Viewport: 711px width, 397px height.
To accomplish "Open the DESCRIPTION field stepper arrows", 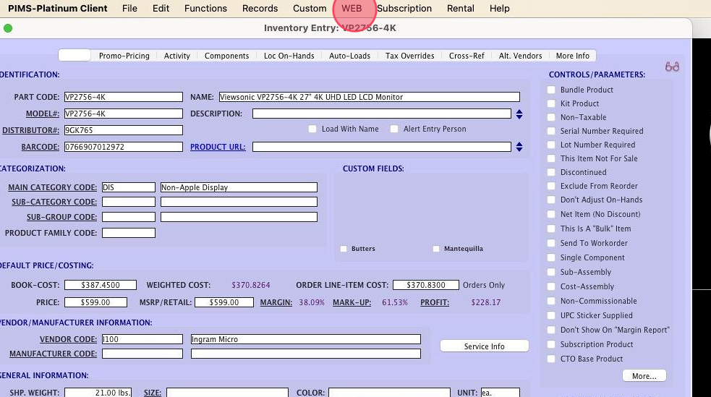I will click(519, 114).
